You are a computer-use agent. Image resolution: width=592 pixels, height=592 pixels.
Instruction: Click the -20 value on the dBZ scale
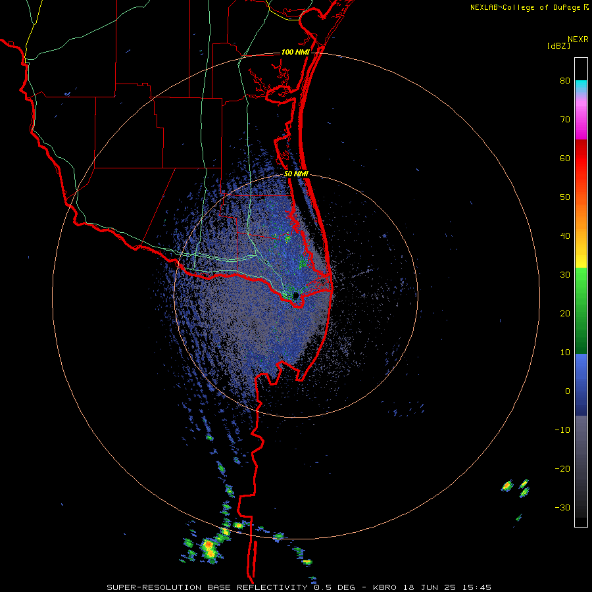[x=562, y=469]
